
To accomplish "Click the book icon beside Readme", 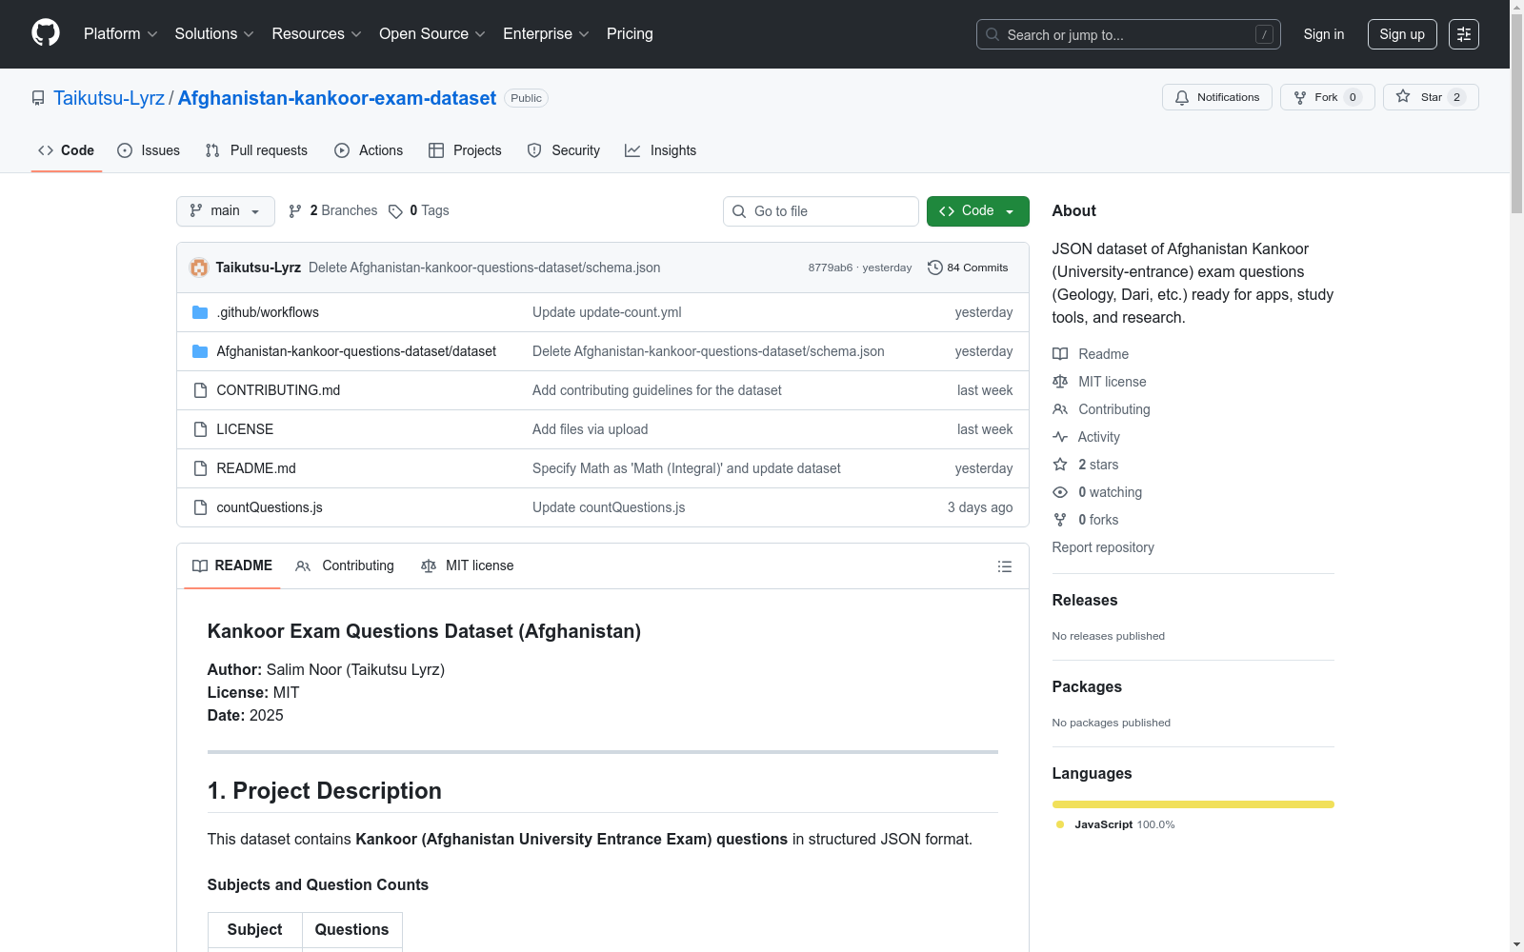I will click(1060, 354).
